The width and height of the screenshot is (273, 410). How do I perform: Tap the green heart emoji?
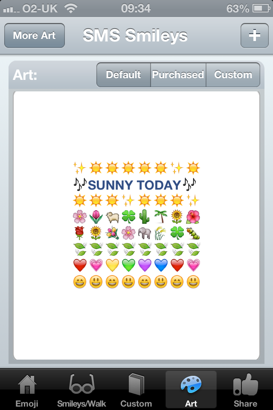pos(128,265)
